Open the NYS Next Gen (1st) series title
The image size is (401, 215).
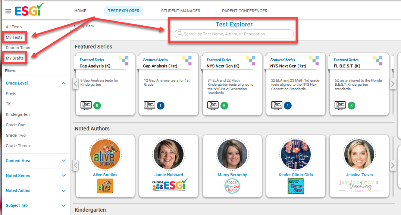(288, 66)
